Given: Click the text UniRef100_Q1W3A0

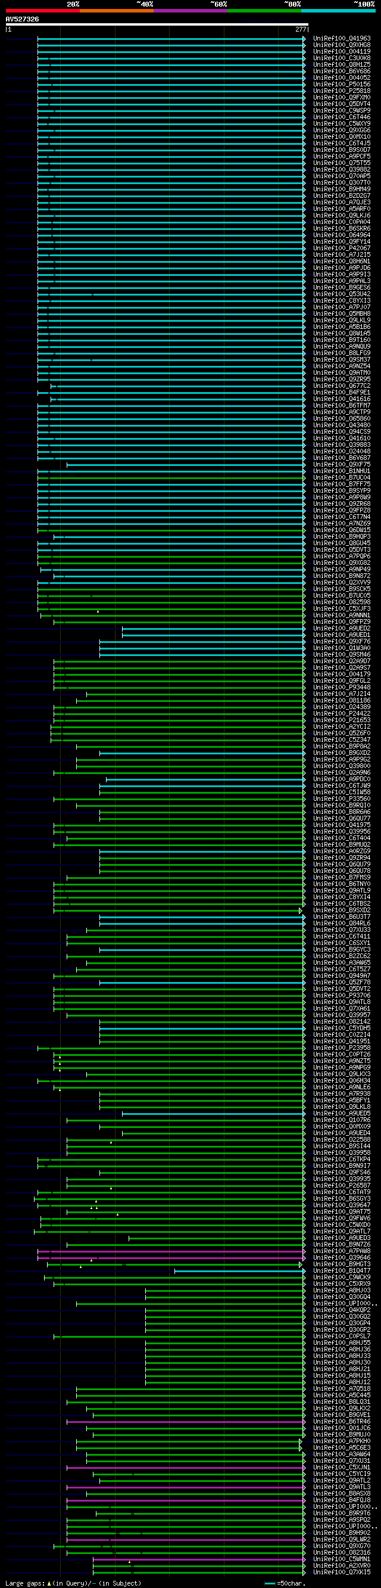Looking at the screenshot, I should pyautogui.click(x=342, y=648).
